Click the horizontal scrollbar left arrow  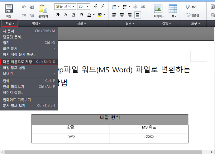[2, 152]
